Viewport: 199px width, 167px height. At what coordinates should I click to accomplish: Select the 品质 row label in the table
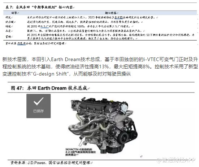(x=9, y=31)
